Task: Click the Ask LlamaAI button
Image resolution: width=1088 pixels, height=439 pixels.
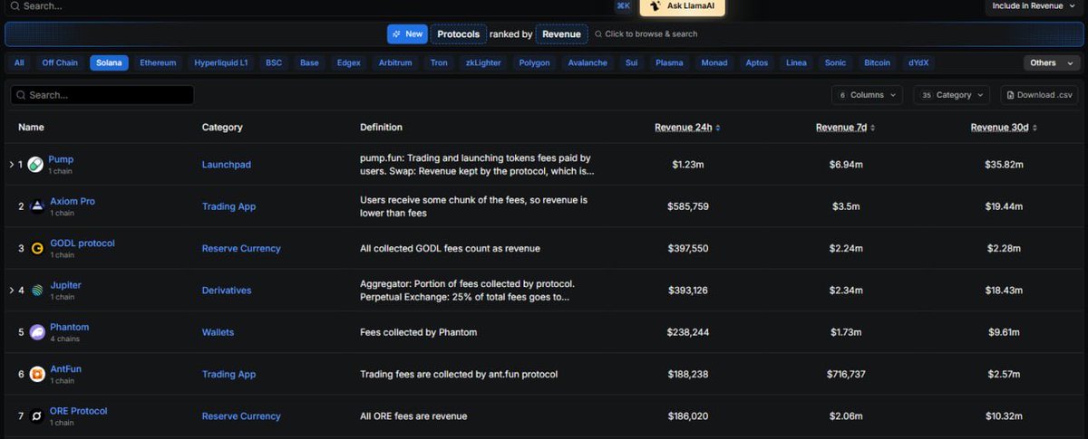Action: 683,6
